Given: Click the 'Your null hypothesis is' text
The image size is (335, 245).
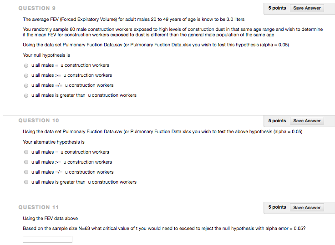Looking at the screenshot, I should pos(46,55).
